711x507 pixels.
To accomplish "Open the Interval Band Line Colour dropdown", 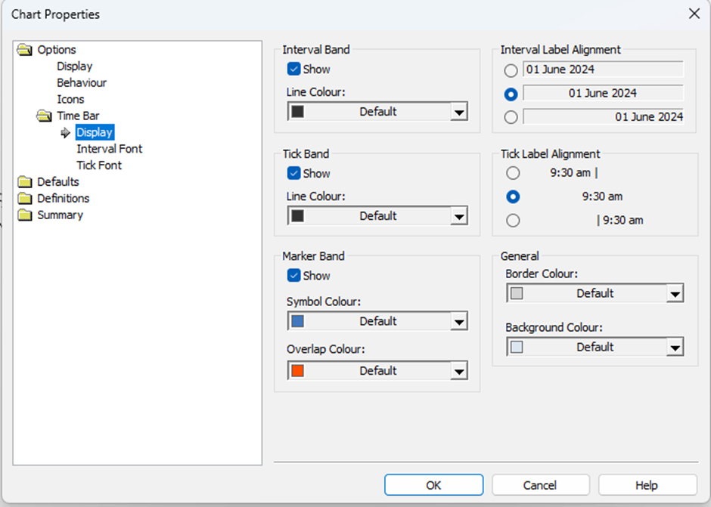I will (x=459, y=111).
